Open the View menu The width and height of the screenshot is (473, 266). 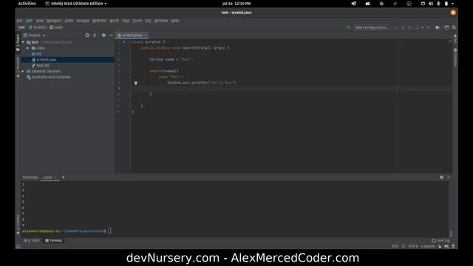(x=40, y=21)
